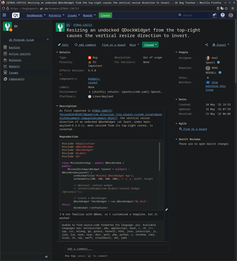Click the Firefox translate page icon
Screen dimensions: 237x261
[222, 8]
